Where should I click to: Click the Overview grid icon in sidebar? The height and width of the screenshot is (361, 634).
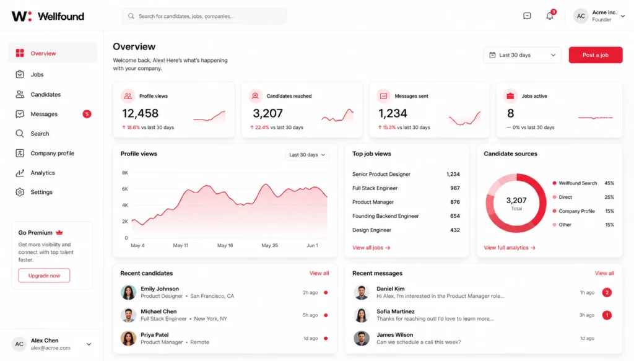pos(20,53)
